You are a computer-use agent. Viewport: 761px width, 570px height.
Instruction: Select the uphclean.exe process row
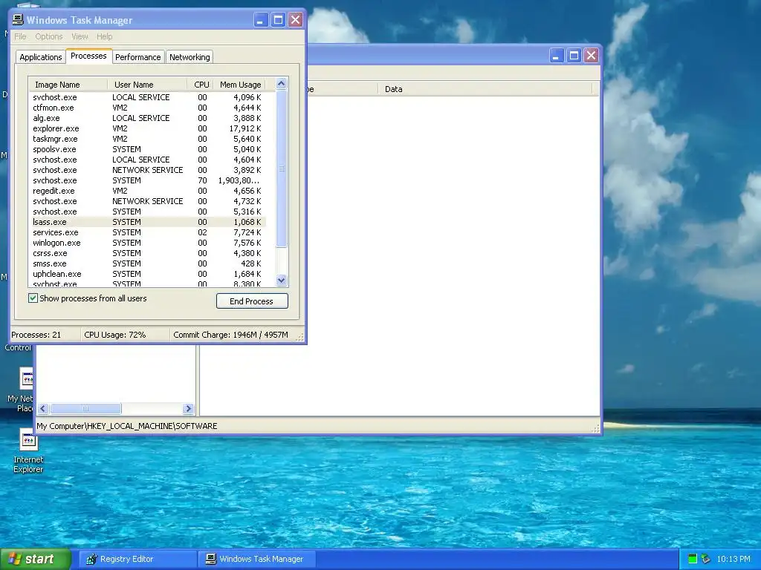(147, 274)
